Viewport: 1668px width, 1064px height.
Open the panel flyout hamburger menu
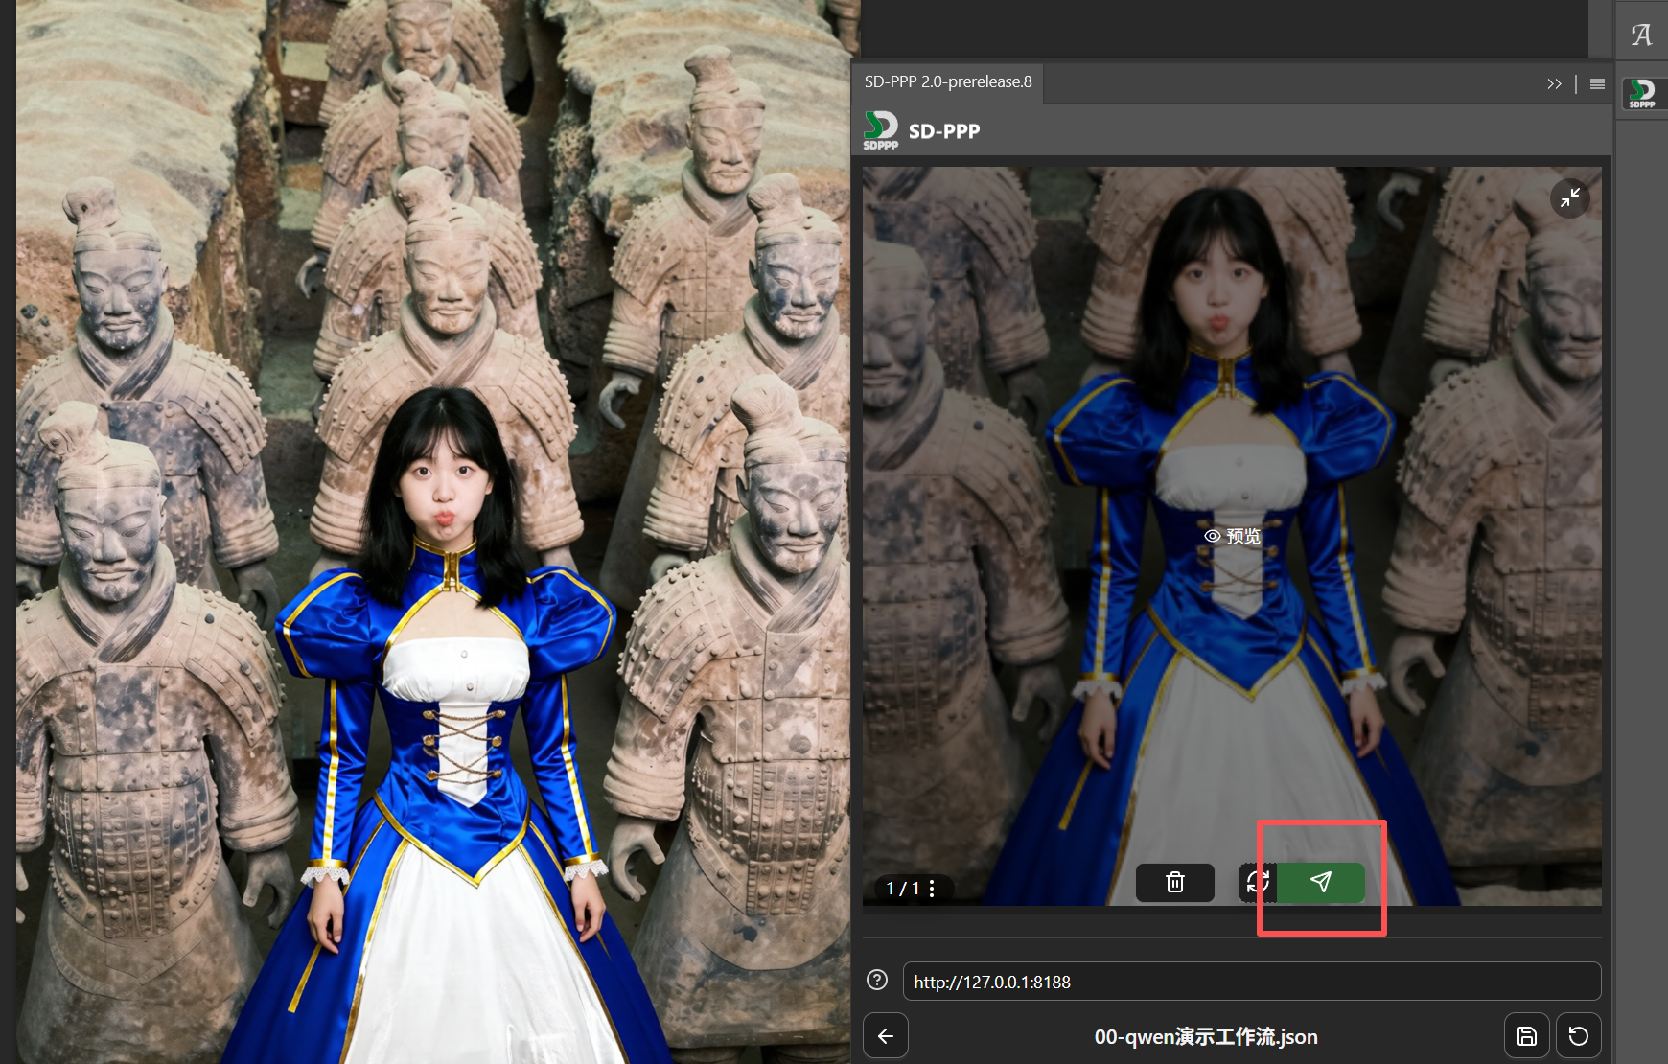pyautogui.click(x=1597, y=84)
